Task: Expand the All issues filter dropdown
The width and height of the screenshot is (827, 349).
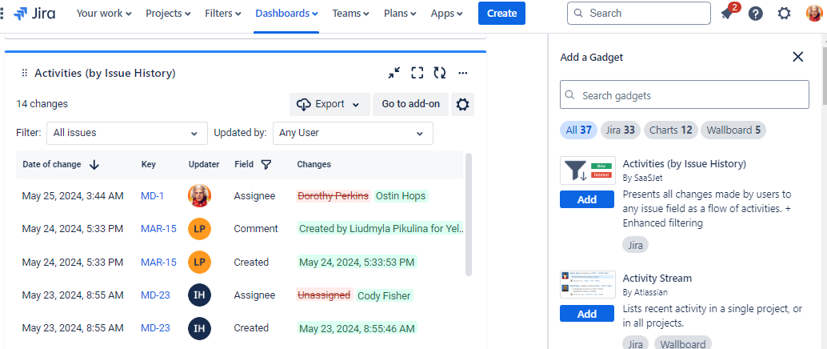Action: 126,133
